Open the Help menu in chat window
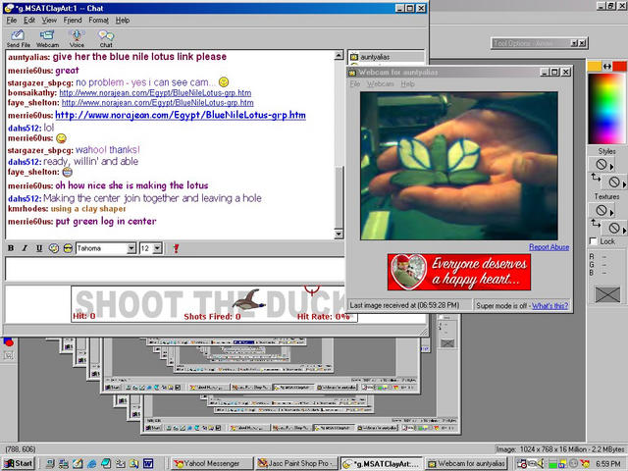 click(123, 20)
